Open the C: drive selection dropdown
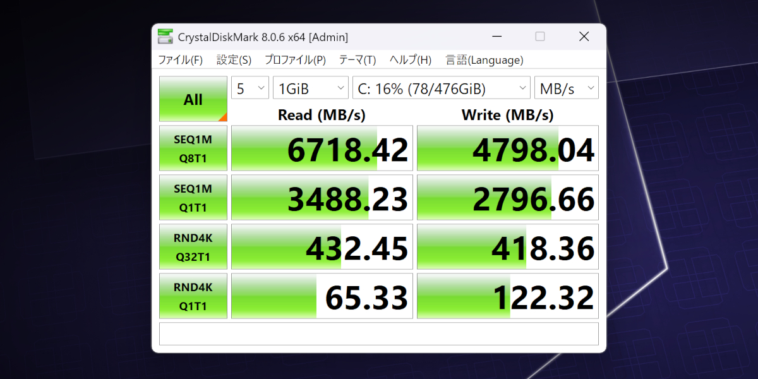 [x=441, y=88]
